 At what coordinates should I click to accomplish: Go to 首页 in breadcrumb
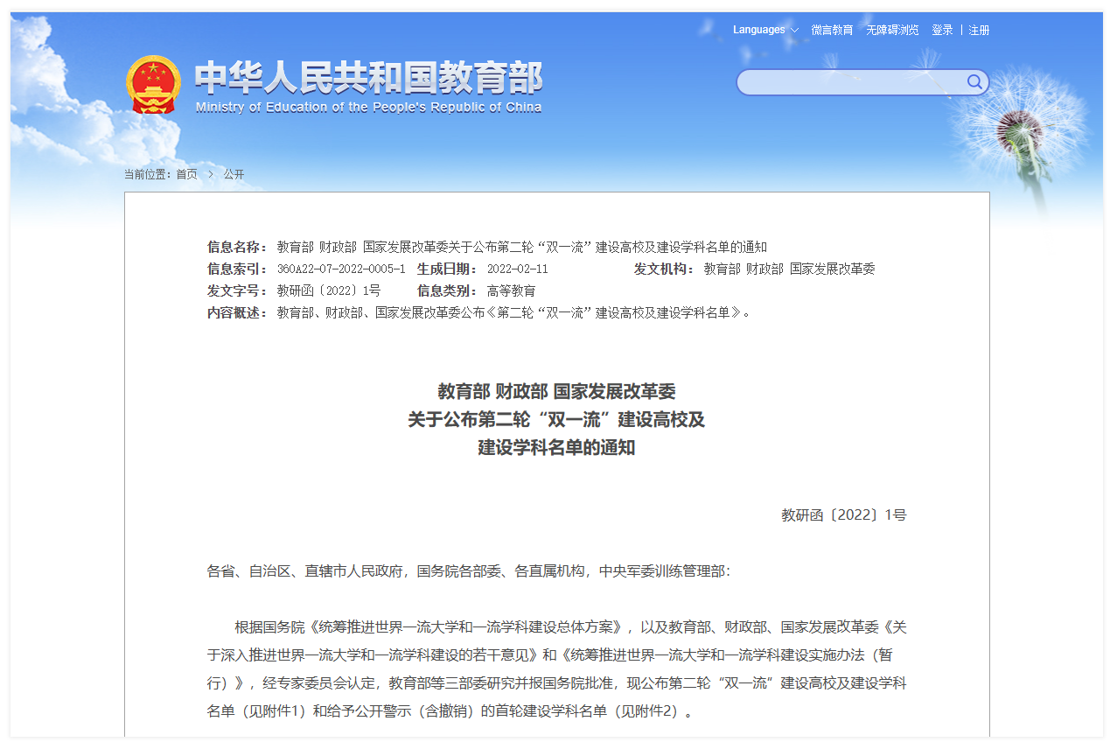point(186,174)
